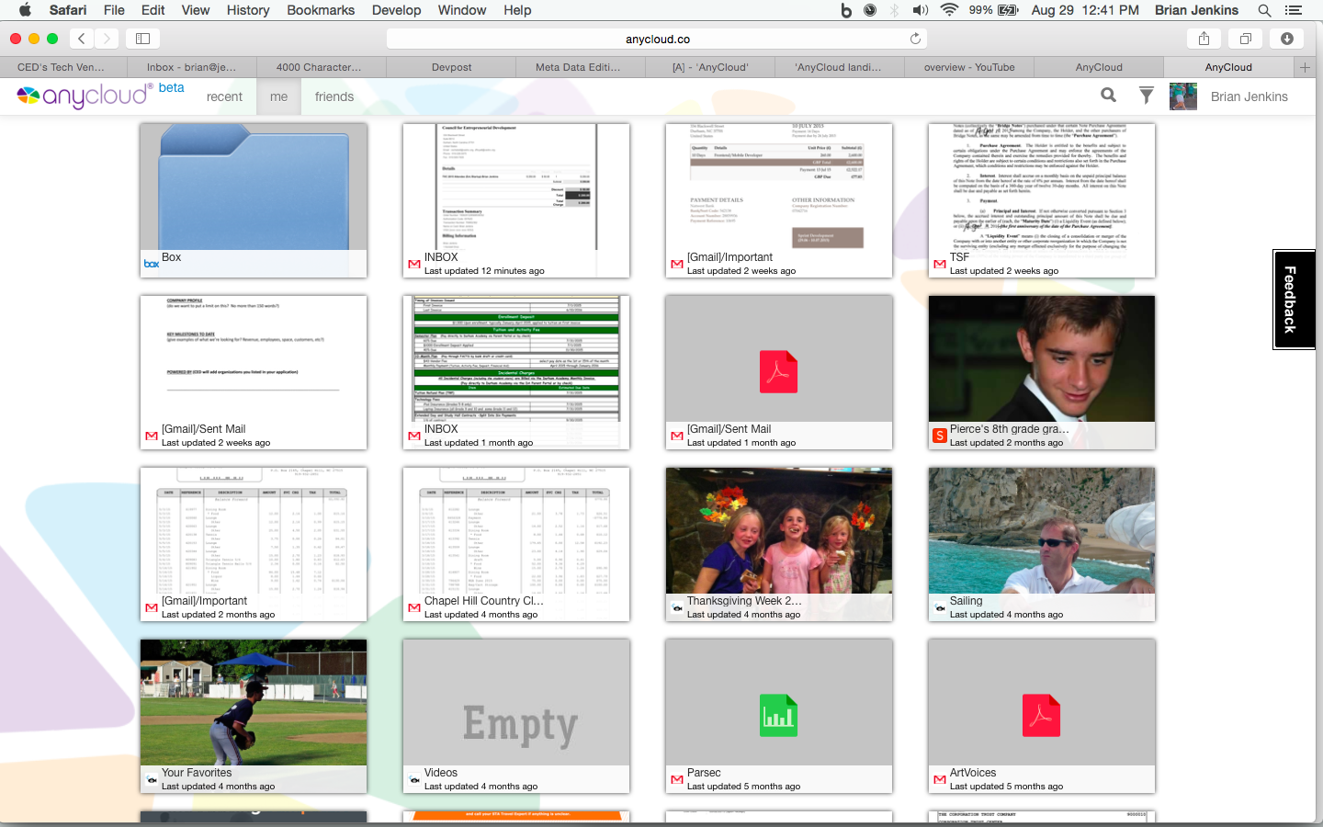
Task: Switch to 'AnyCloud landi... browser tab
Action: coord(839,67)
